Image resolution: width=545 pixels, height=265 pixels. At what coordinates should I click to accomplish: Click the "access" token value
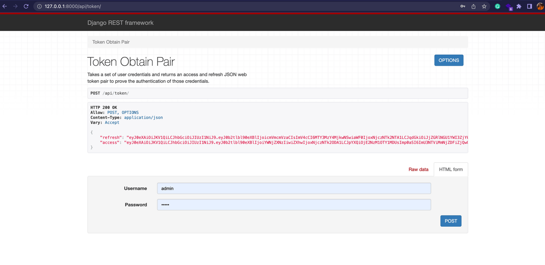click(x=296, y=143)
